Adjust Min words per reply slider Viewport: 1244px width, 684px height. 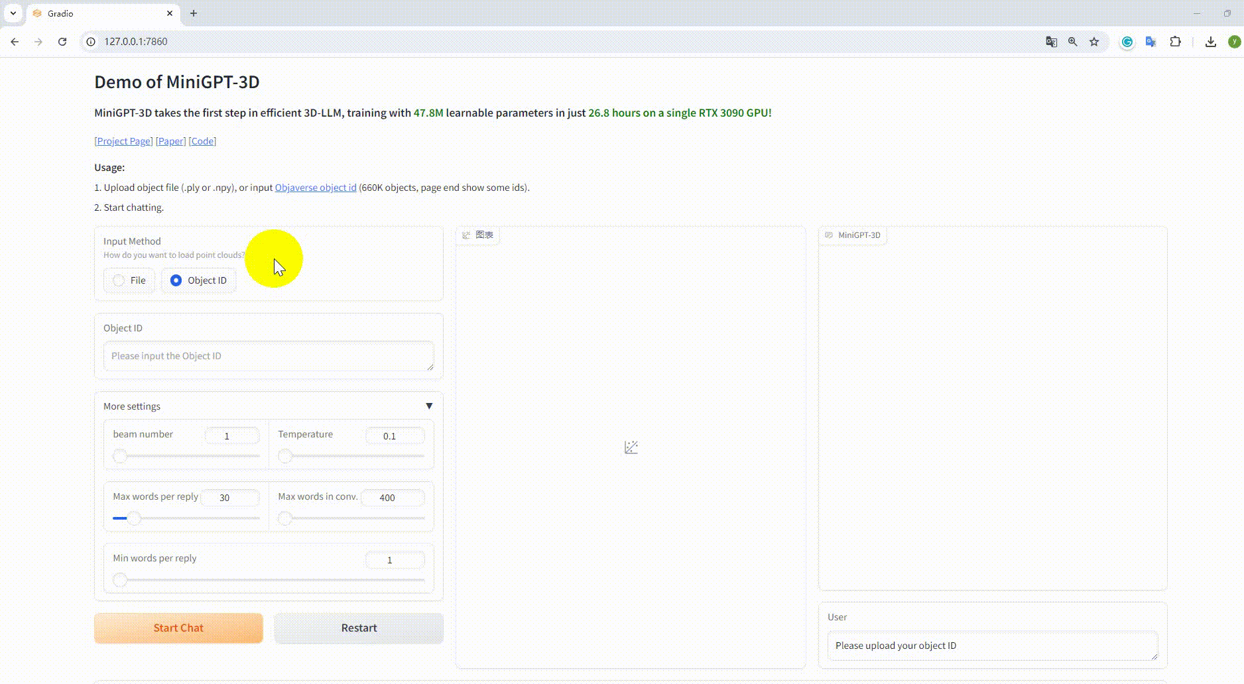[269, 581]
